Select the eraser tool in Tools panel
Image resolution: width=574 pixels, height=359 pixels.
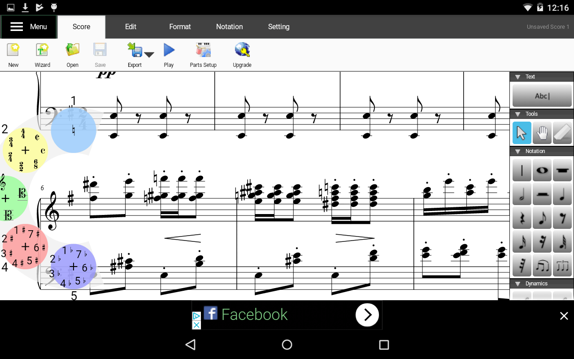point(562,133)
